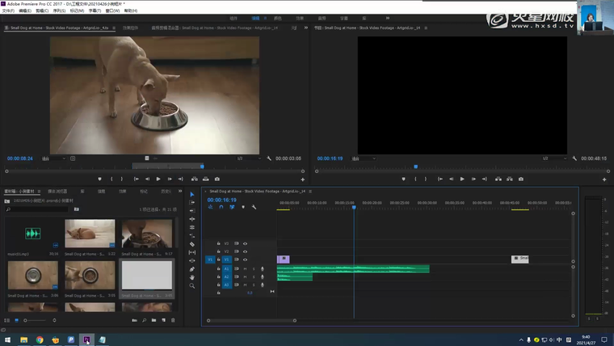Select the music01.mp3 audio thumbnail

click(x=32, y=234)
